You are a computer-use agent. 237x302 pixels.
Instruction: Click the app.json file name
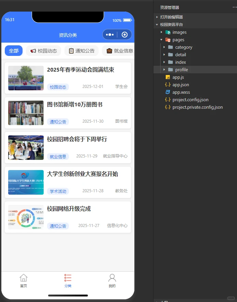(181, 85)
